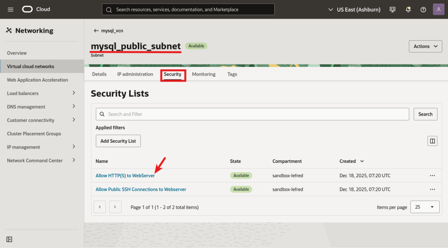This screenshot has width=448, height=248.
Task: Go back using the mysql_vcn arrow
Action: [96, 31]
